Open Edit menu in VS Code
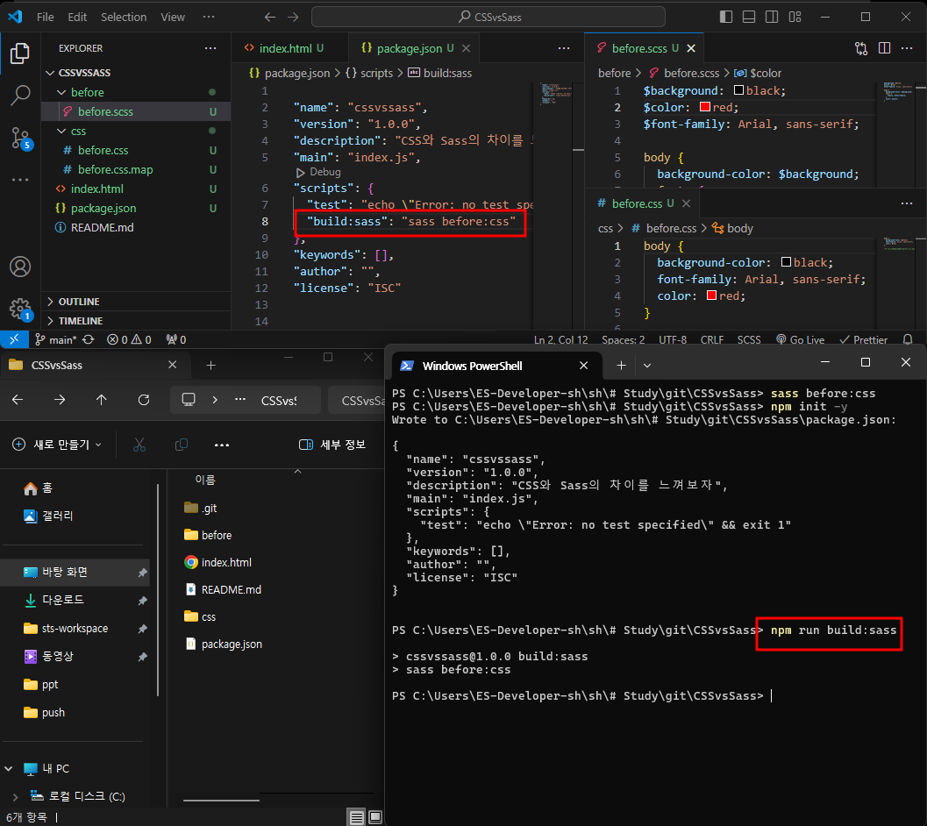927x826 pixels. pyautogui.click(x=77, y=18)
